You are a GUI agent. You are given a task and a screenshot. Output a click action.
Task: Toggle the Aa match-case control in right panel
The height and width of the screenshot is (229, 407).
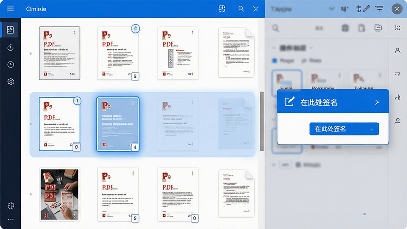[319, 28]
